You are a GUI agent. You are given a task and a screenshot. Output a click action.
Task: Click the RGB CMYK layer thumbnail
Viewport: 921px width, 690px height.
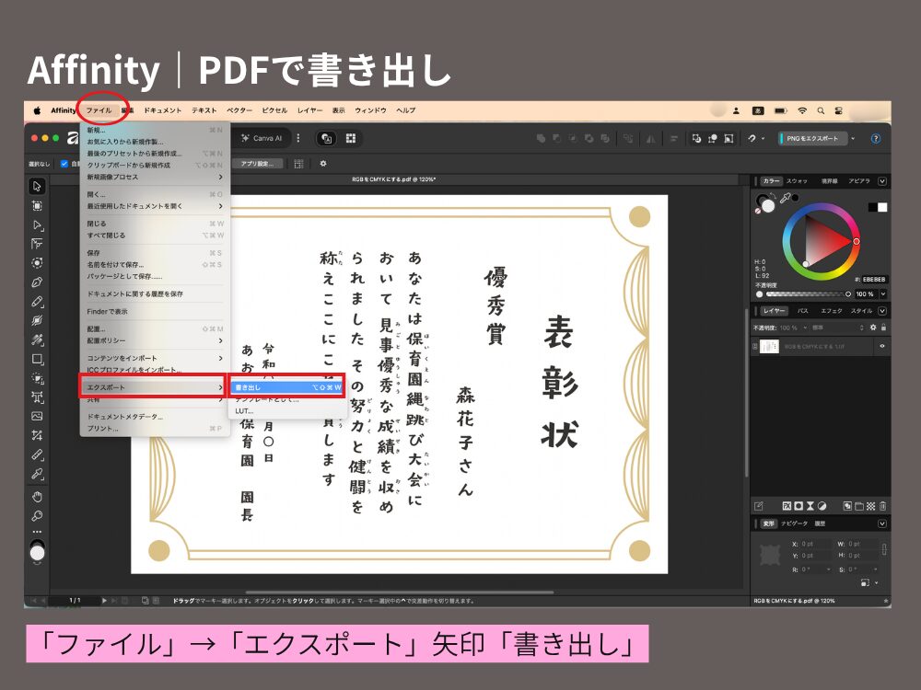(x=769, y=346)
